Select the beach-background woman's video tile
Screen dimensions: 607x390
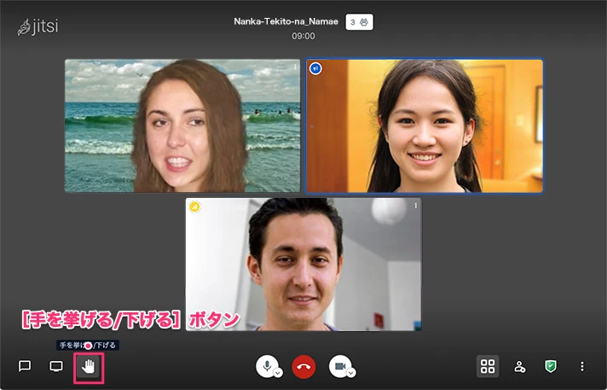point(182,125)
